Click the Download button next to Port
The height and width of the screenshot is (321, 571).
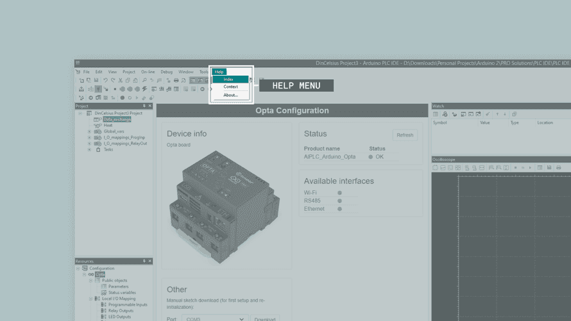[265, 319]
